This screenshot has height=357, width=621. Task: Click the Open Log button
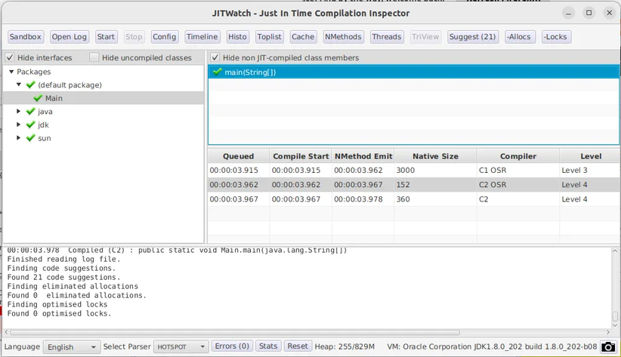(x=69, y=37)
